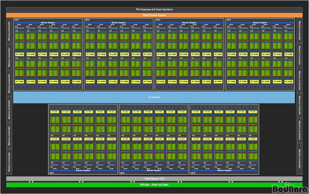Click Raster Engine bar of bottom-left GPC
The image size is (309, 194).
point(83,170)
